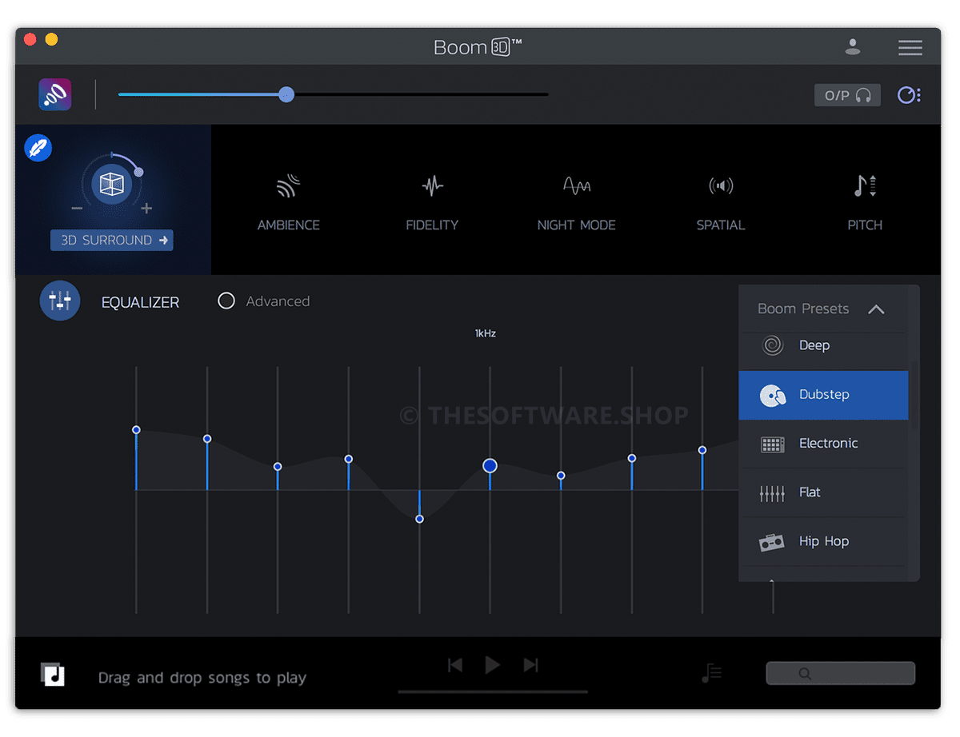Toggle the 3D cube surround icon

(x=111, y=185)
